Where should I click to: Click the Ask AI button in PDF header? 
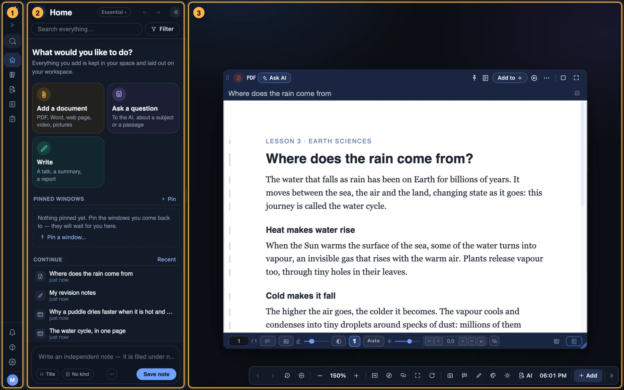[x=274, y=78]
